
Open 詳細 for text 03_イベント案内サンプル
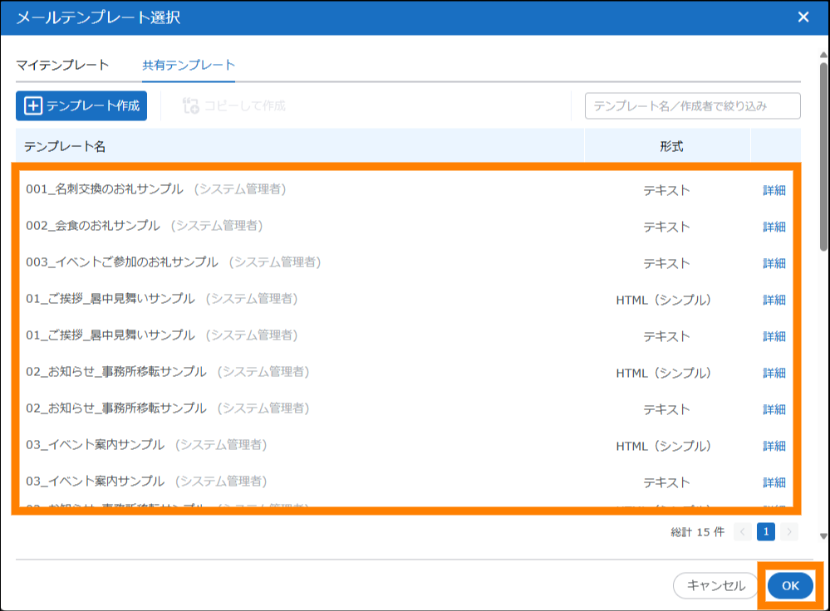click(x=774, y=482)
